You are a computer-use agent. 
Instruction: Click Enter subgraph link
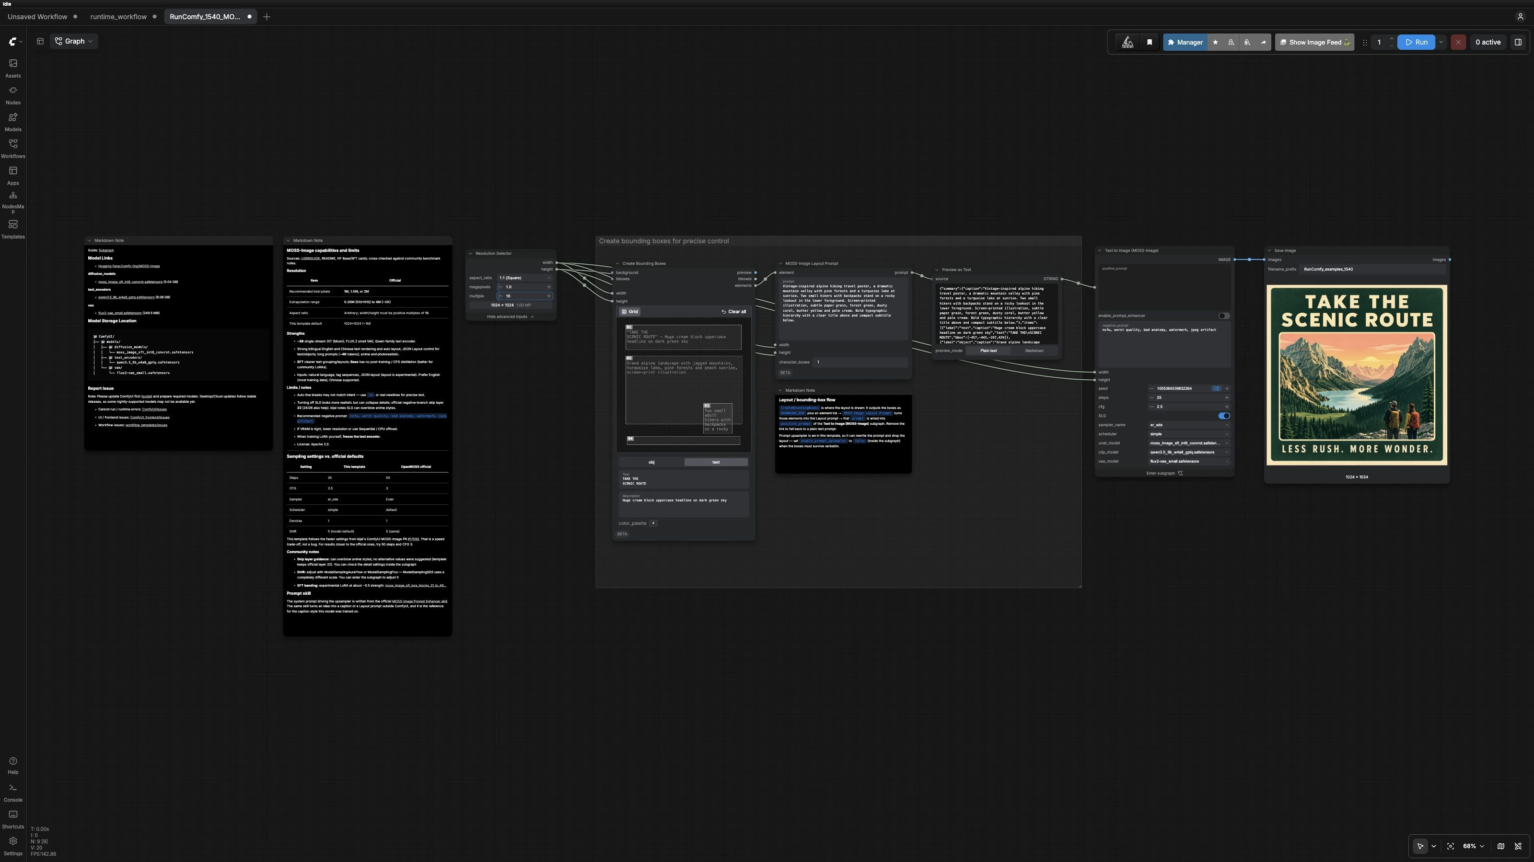point(1164,474)
